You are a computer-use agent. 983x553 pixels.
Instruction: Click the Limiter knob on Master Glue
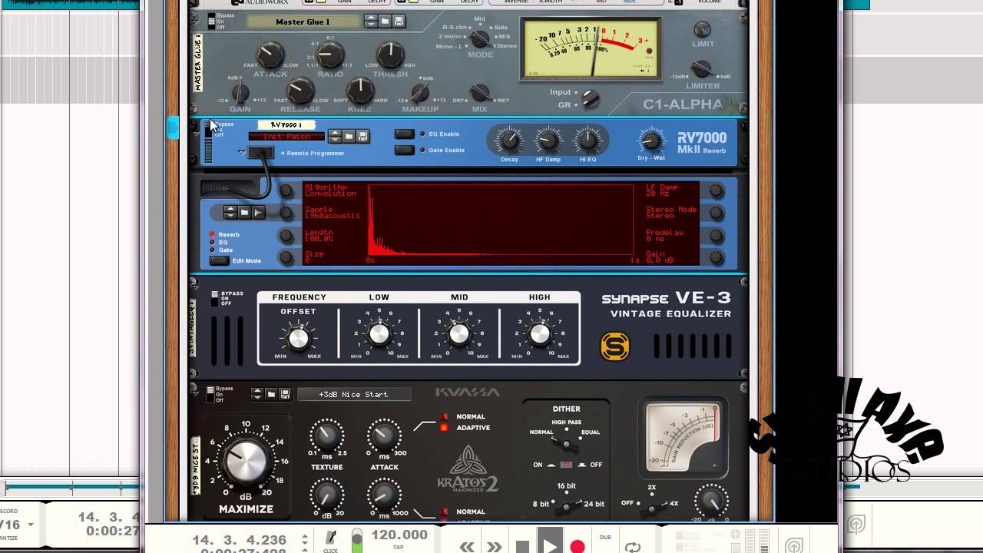point(702,69)
